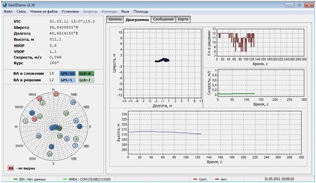
Task: Click the KA в решении time chart
Action: [x=260, y=42]
